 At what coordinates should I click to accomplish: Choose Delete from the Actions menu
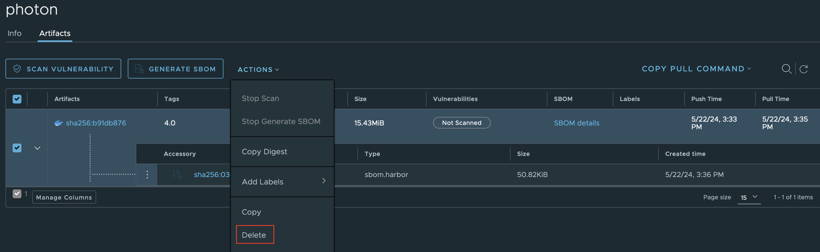254,234
